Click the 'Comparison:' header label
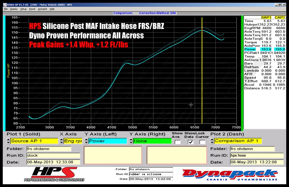The height and width of the screenshot is (187, 289). pos(123,13)
